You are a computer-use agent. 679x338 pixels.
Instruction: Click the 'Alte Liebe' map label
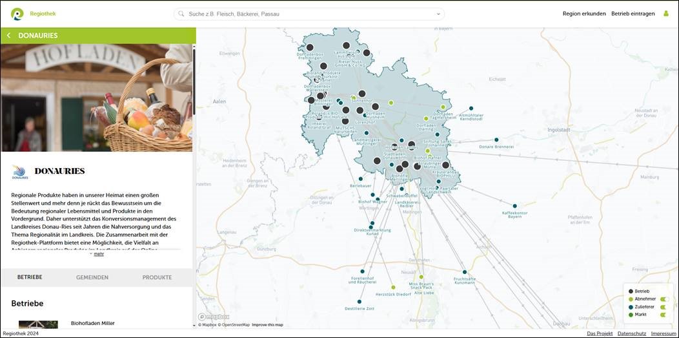pos(424,293)
